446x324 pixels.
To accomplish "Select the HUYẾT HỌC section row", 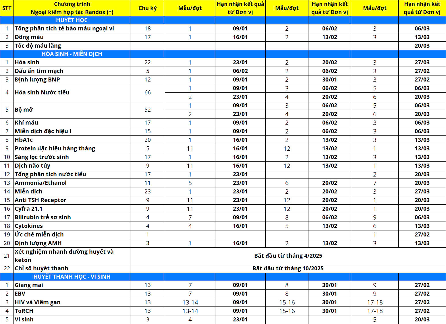I will pyautogui.click(x=72, y=20).
